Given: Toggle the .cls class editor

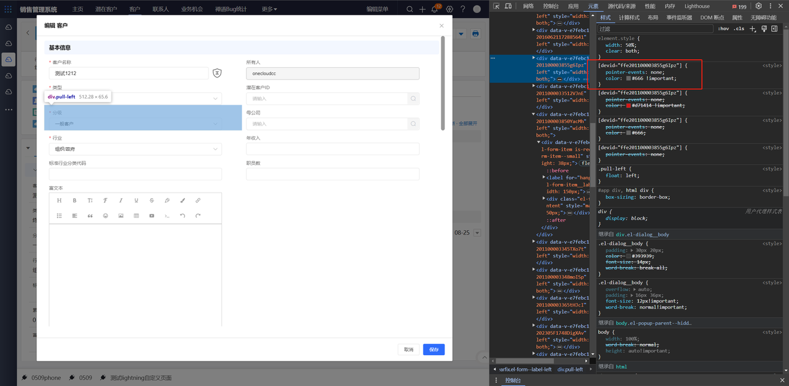Looking at the screenshot, I should 738,29.
